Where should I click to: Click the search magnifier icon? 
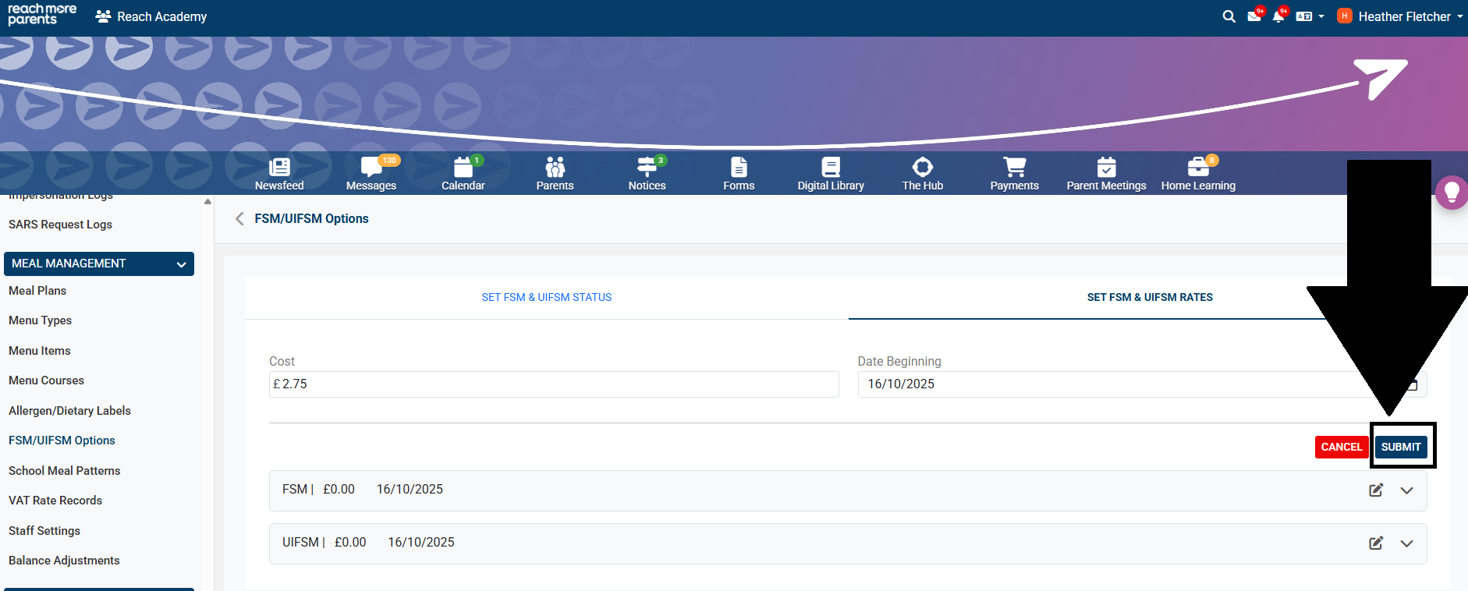(1229, 16)
